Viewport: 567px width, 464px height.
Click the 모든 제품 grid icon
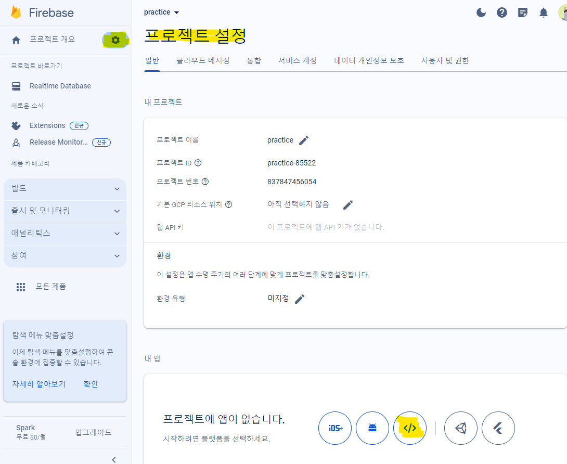pyautogui.click(x=21, y=287)
